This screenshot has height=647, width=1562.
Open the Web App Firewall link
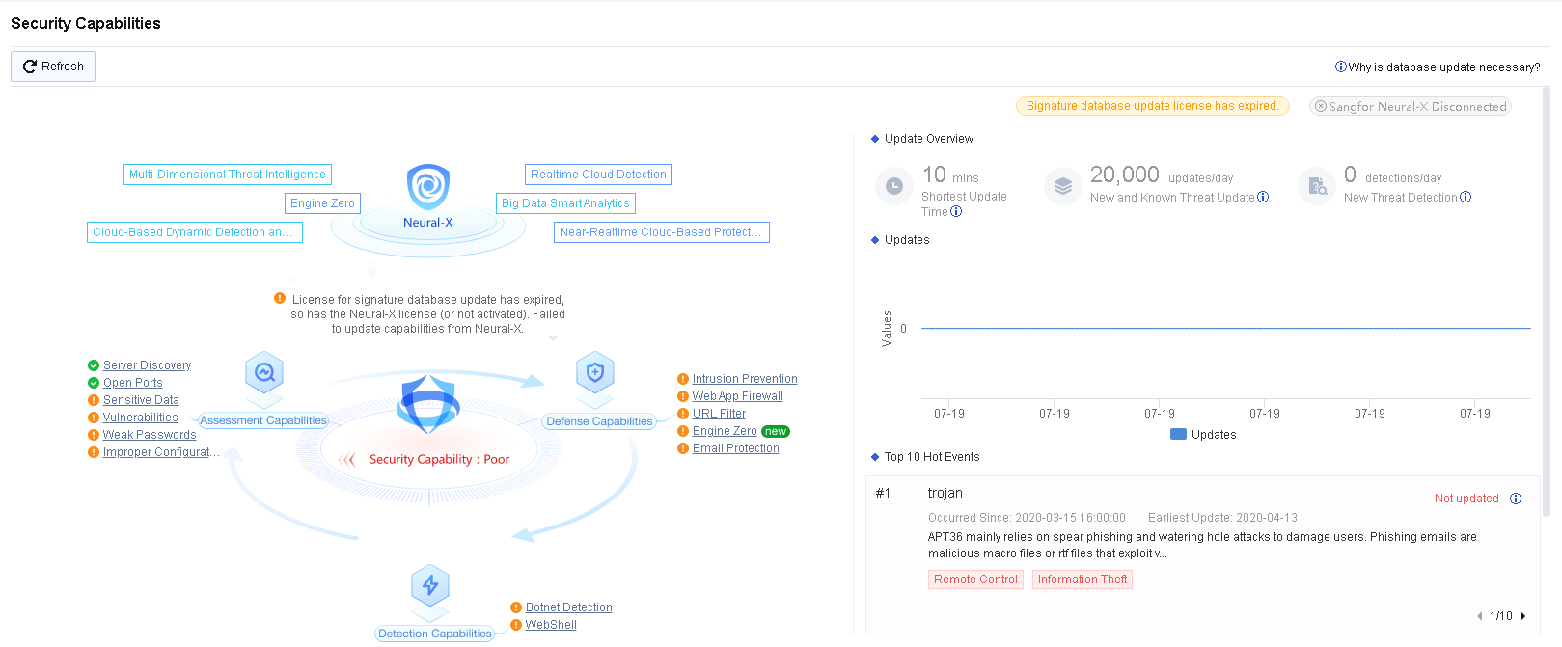pyautogui.click(x=737, y=396)
